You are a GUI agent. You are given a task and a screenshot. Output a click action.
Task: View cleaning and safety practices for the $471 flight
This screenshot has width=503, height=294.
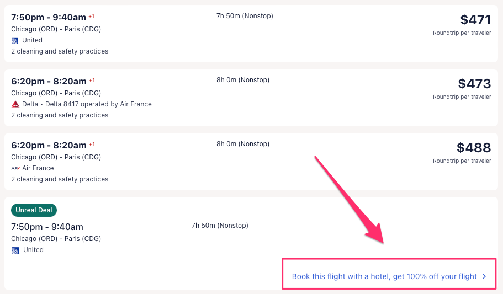pyautogui.click(x=60, y=51)
